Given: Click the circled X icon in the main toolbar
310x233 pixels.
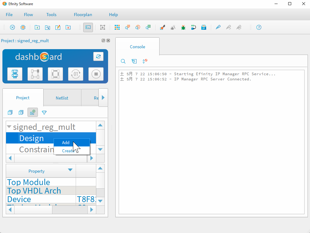Looking at the screenshot, I should [12, 27].
